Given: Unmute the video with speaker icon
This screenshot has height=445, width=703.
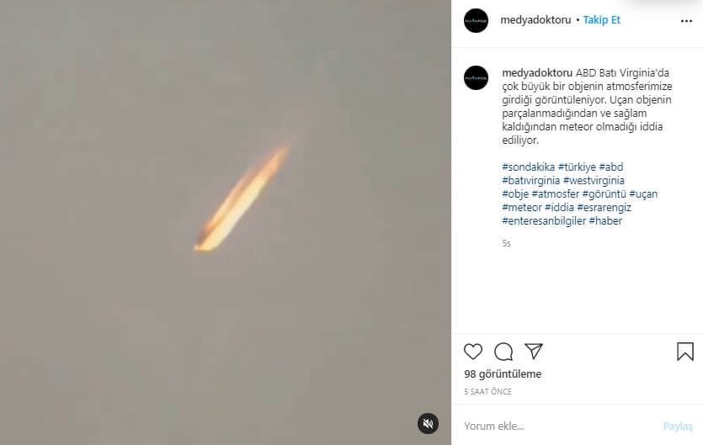Looking at the screenshot, I should [x=428, y=423].
